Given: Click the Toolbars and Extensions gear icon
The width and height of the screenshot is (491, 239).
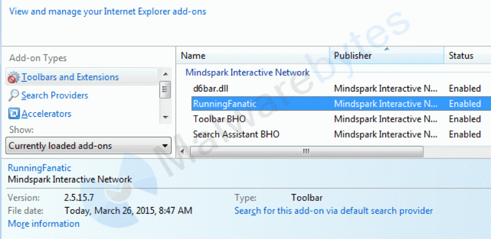Looking at the screenshot, I should point(13,77).
